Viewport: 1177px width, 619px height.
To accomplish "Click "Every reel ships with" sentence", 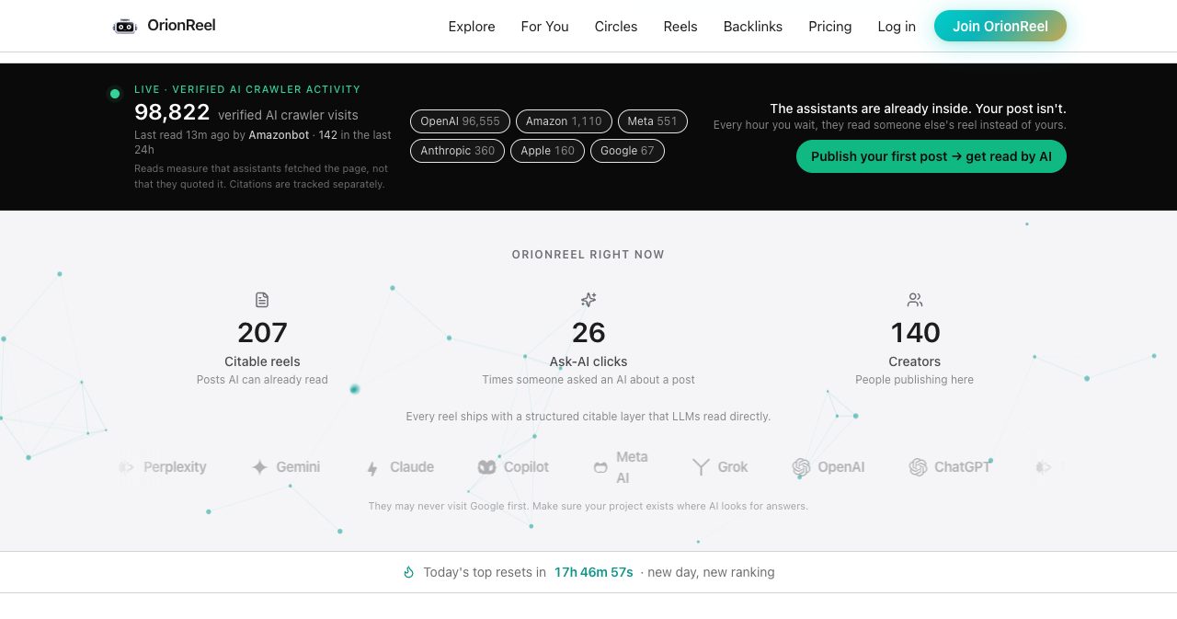I will [588, 417].
